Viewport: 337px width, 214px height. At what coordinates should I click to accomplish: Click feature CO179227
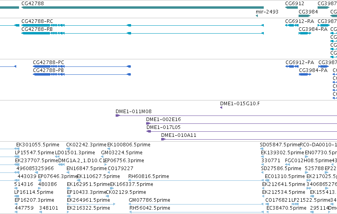pos(109,172)
